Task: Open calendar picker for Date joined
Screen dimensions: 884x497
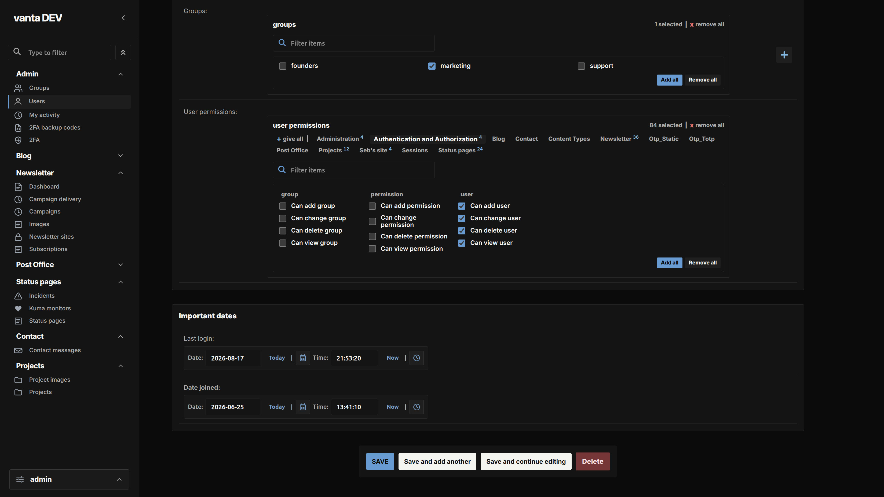Action: [x=303, y=407]
